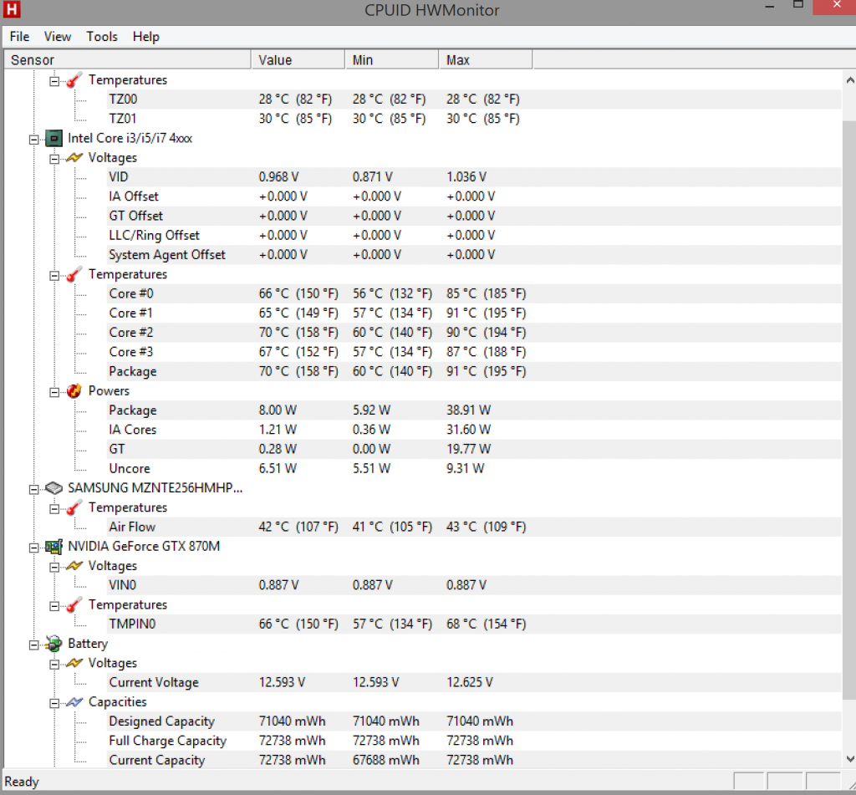The image size is (856, 795).
Task: Click the thermometer icon above the TMPIN0 row
Action: (x=74, y=605)
